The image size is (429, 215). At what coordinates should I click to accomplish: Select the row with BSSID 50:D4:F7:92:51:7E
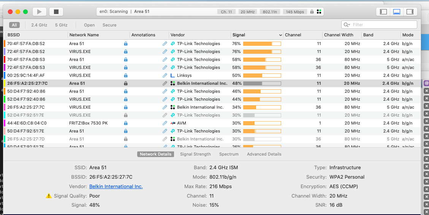tap(212, 131)
